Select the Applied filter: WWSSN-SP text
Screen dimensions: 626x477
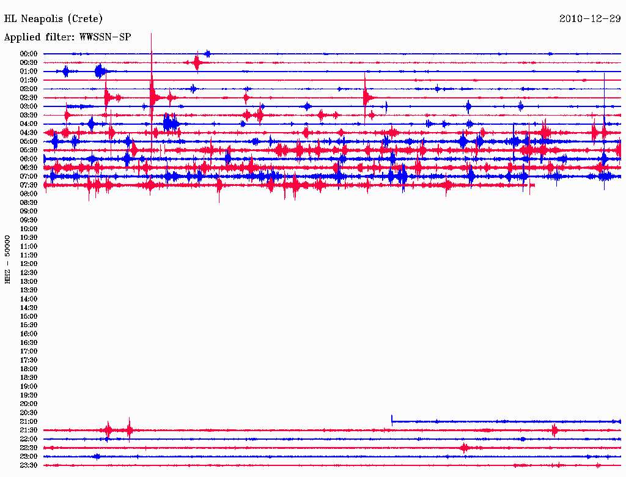click(67, 37)
